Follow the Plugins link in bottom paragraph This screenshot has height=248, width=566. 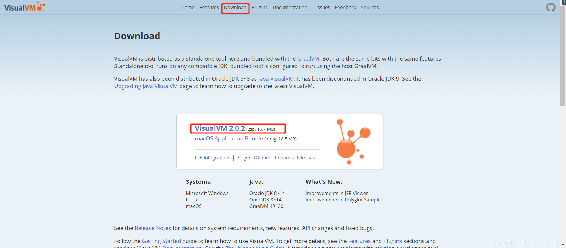(392, 241)
